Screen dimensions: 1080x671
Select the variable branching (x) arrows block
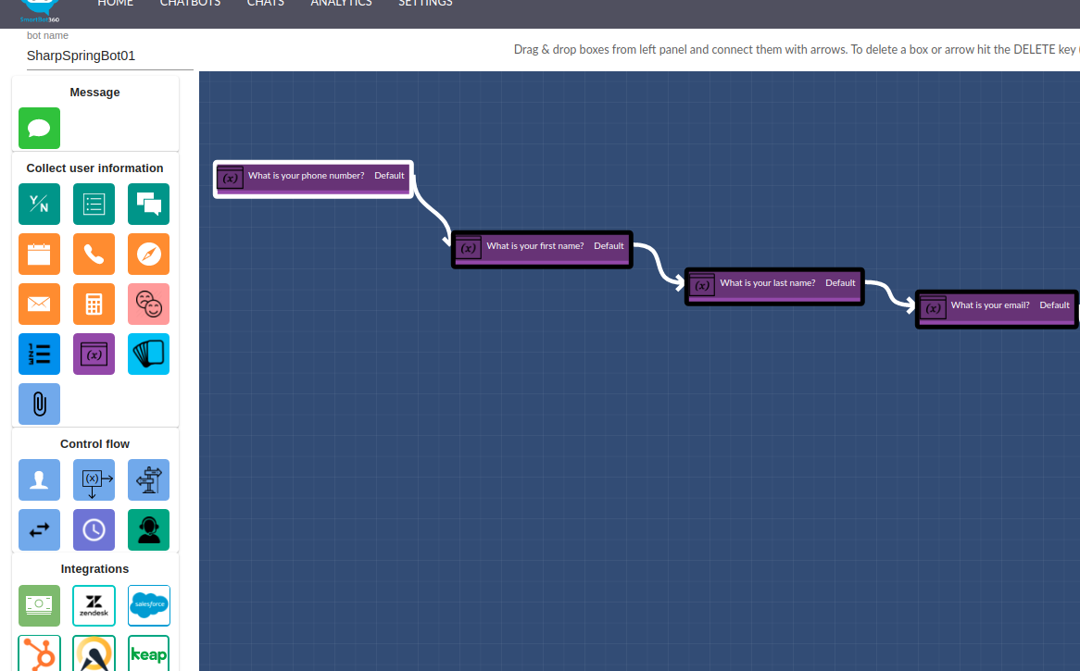point(94,479)
